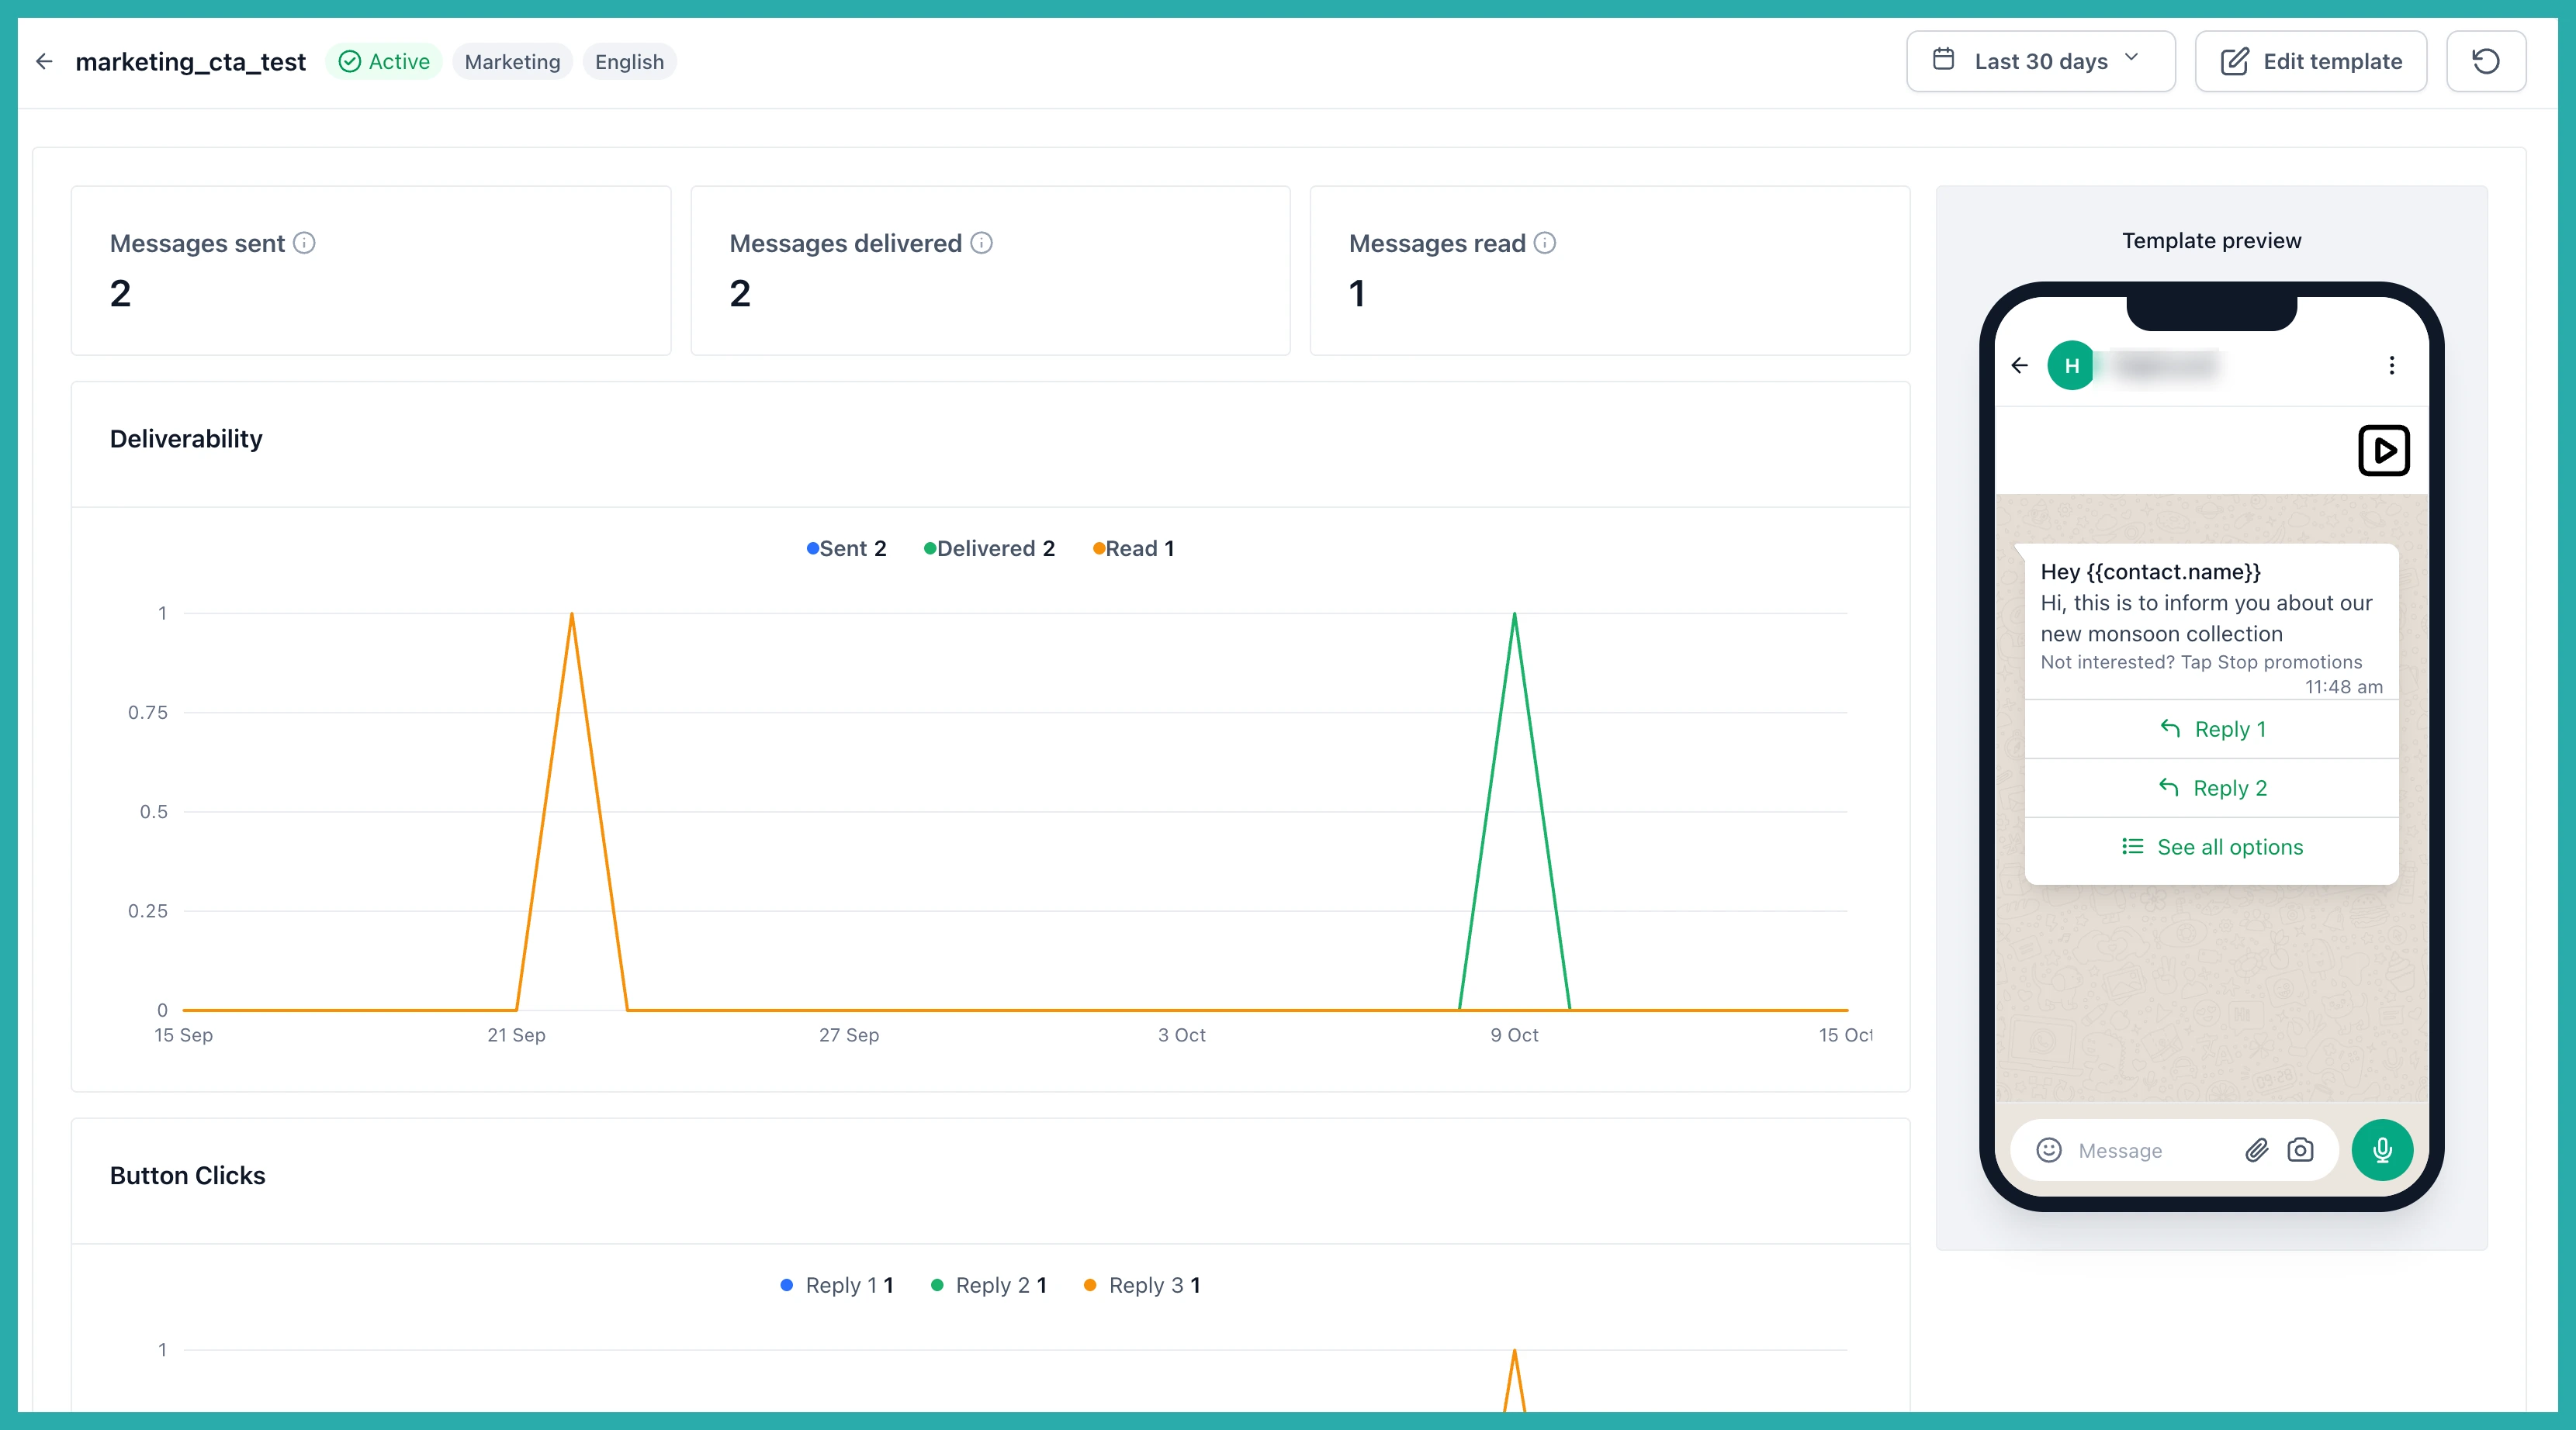This screenshot has width=2576, height=1430.
Task: Click the back arrow in the phone preview
Action: coord(2019,366)
